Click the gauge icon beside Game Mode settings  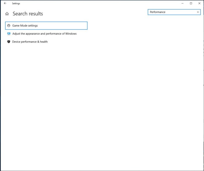9,26
